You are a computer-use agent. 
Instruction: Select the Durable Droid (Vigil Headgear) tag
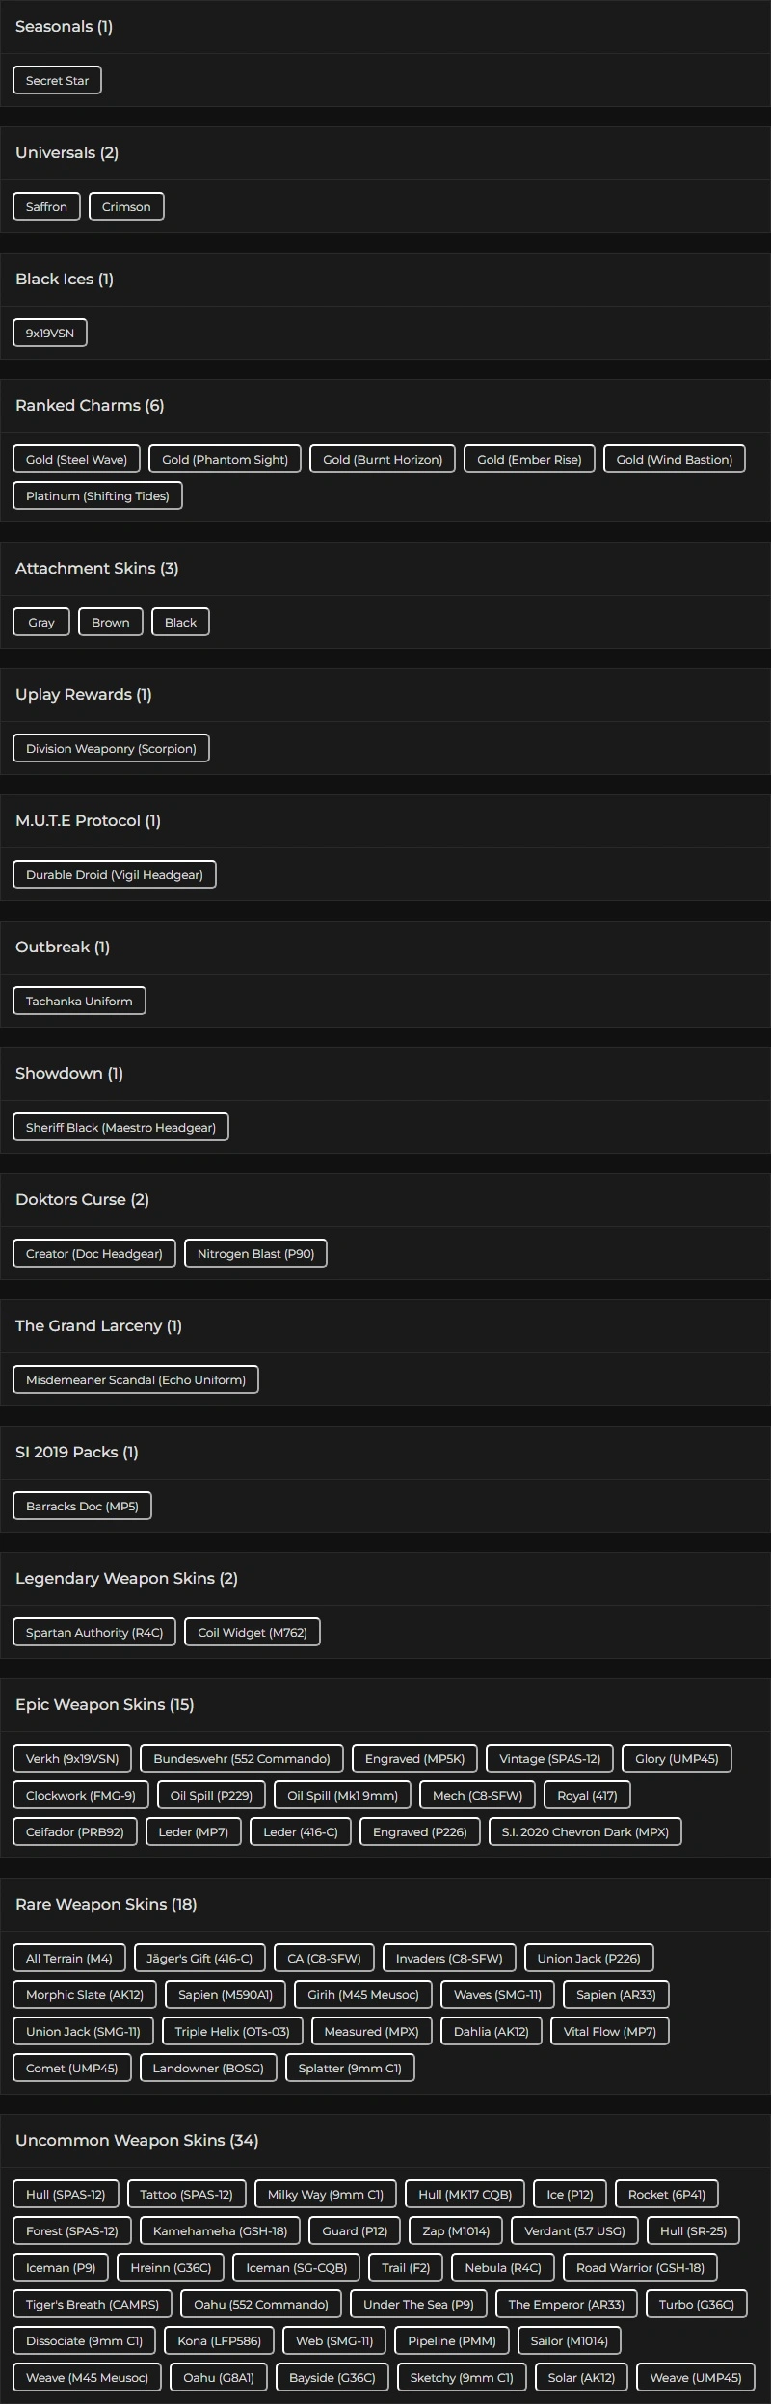pos(115,875)
